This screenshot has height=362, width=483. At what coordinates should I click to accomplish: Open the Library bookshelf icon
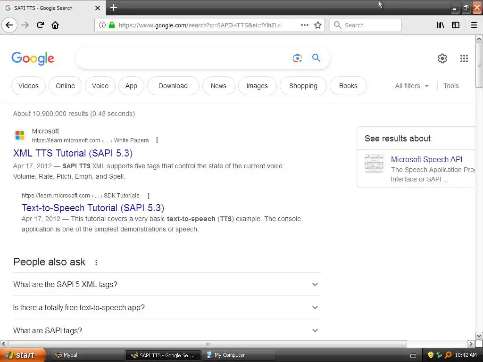(441, 25)
